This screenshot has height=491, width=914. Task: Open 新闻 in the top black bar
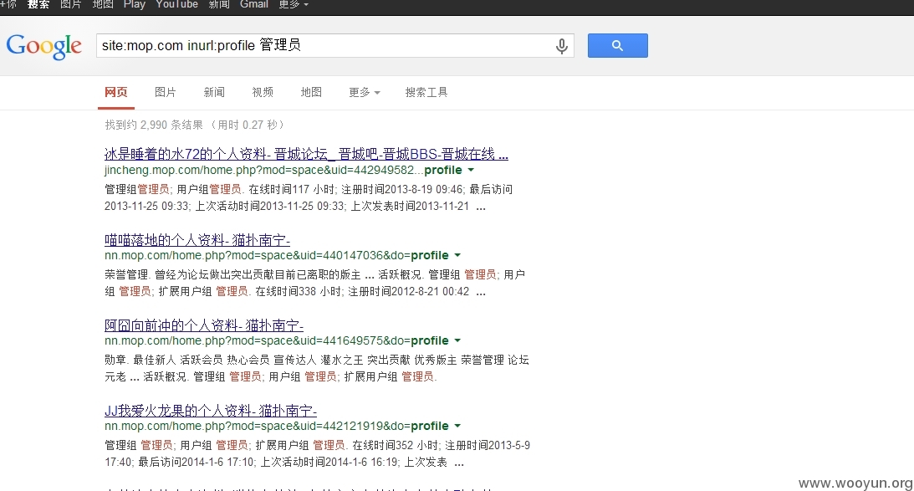coord(218,5)
